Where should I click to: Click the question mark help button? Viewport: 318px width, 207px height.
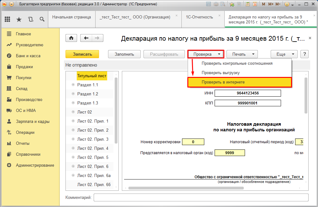coord(305,54)
